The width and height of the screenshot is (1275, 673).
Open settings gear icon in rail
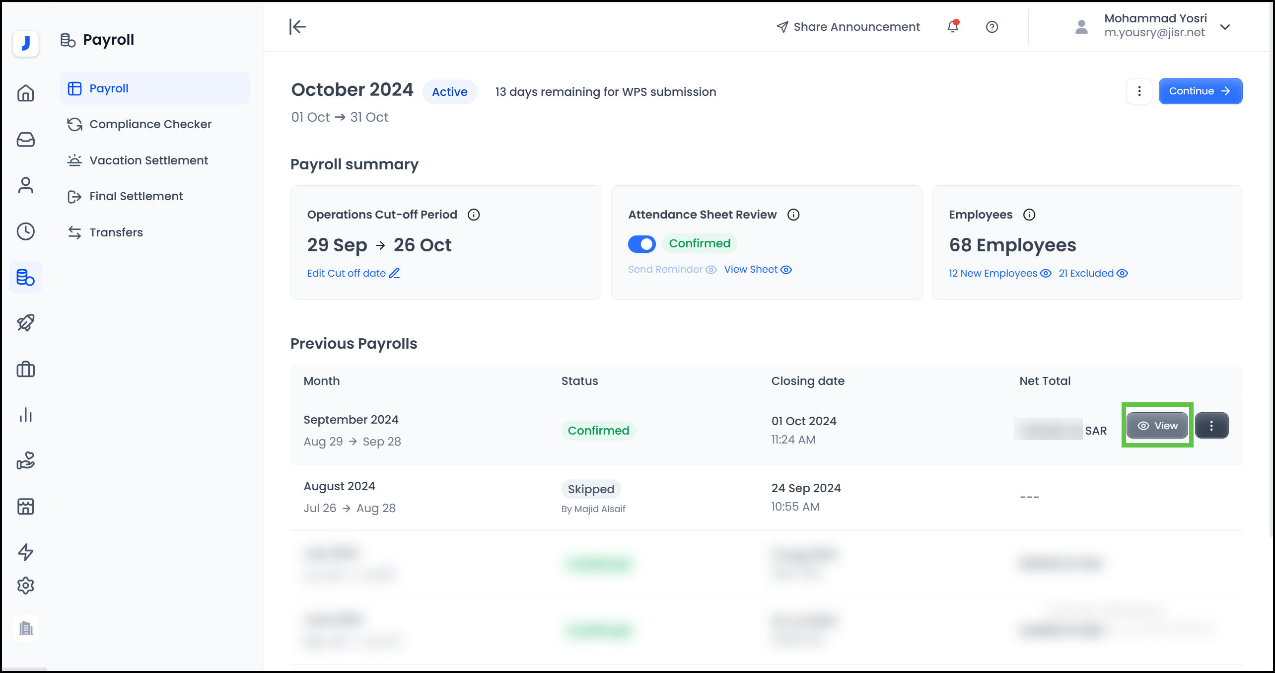tap(26, 586)
